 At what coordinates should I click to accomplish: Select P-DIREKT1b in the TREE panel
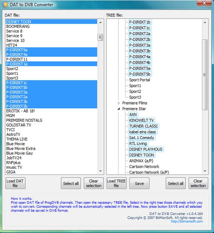point(140,22)
